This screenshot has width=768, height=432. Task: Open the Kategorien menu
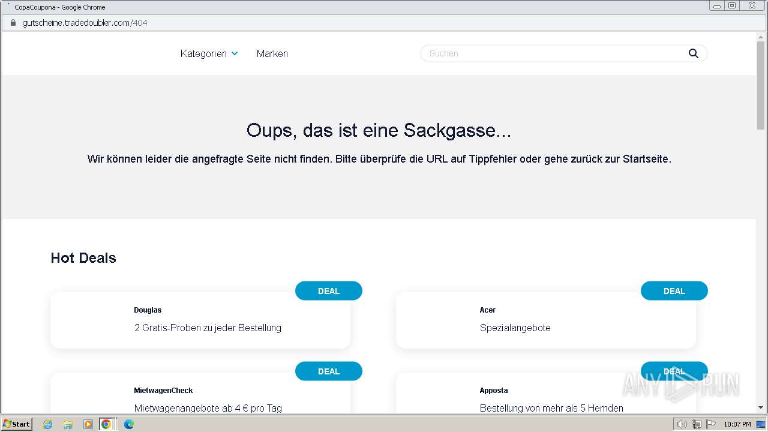(203, 53)
